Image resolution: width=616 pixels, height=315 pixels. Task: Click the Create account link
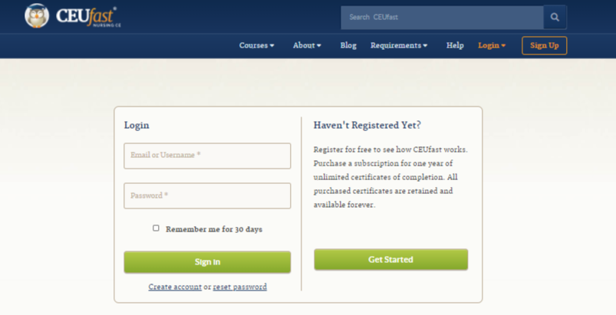pos(175,287)
